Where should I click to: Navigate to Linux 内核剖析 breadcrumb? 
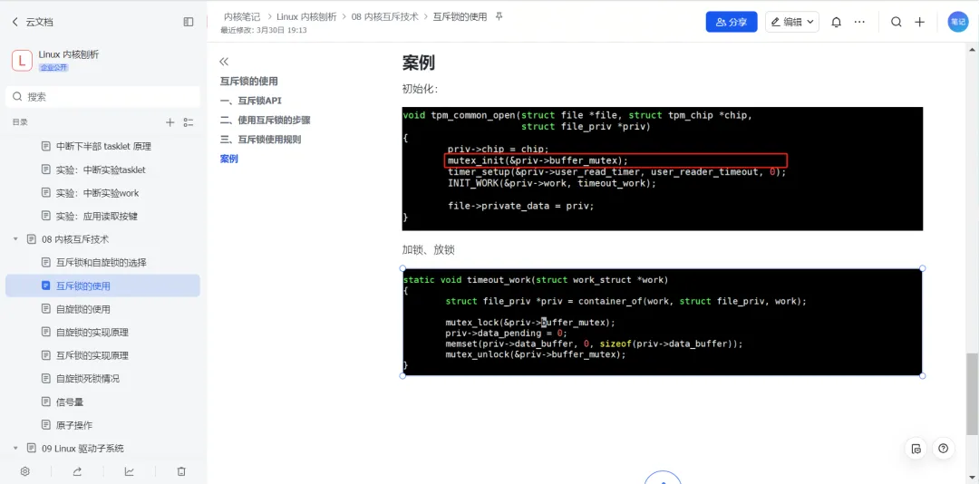(306, 17)
